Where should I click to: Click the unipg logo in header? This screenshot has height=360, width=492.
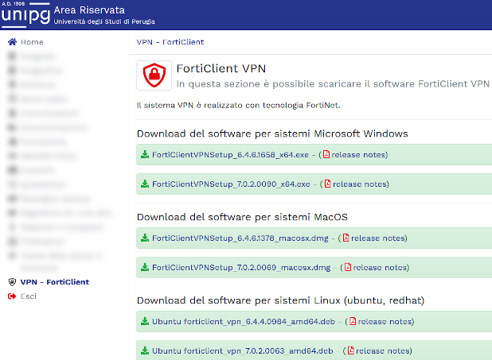click(25, 14)
